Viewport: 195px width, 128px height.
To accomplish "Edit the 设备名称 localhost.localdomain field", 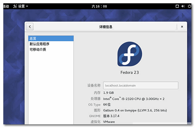I will (141, 85).
